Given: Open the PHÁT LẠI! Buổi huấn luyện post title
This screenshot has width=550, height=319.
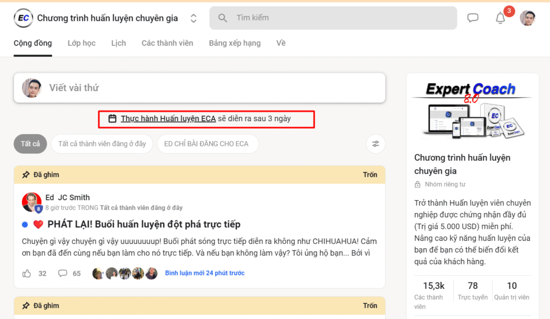Looking at the screenshot, I should (x=144, y=225).
